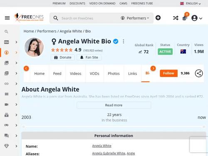The width and height of the screenshot is (208, 156).
Task: Click the search magnifier in search bar
Action: click(56, 18)
